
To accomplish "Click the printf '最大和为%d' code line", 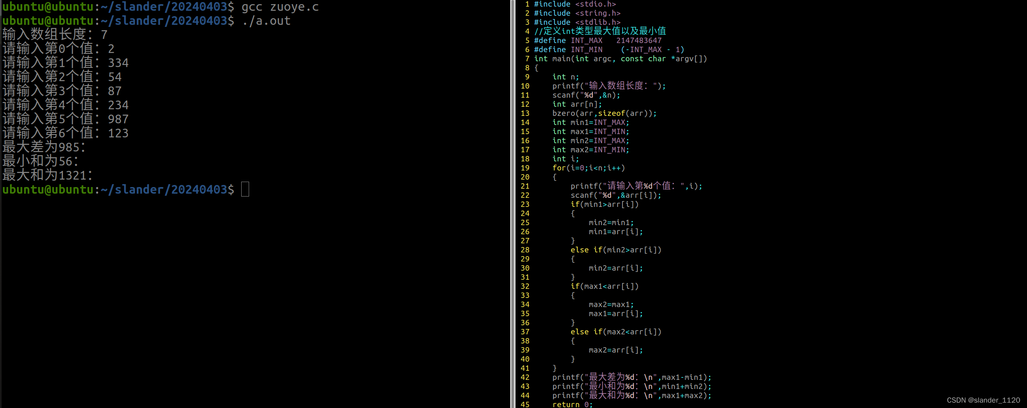I will point(632,395).
